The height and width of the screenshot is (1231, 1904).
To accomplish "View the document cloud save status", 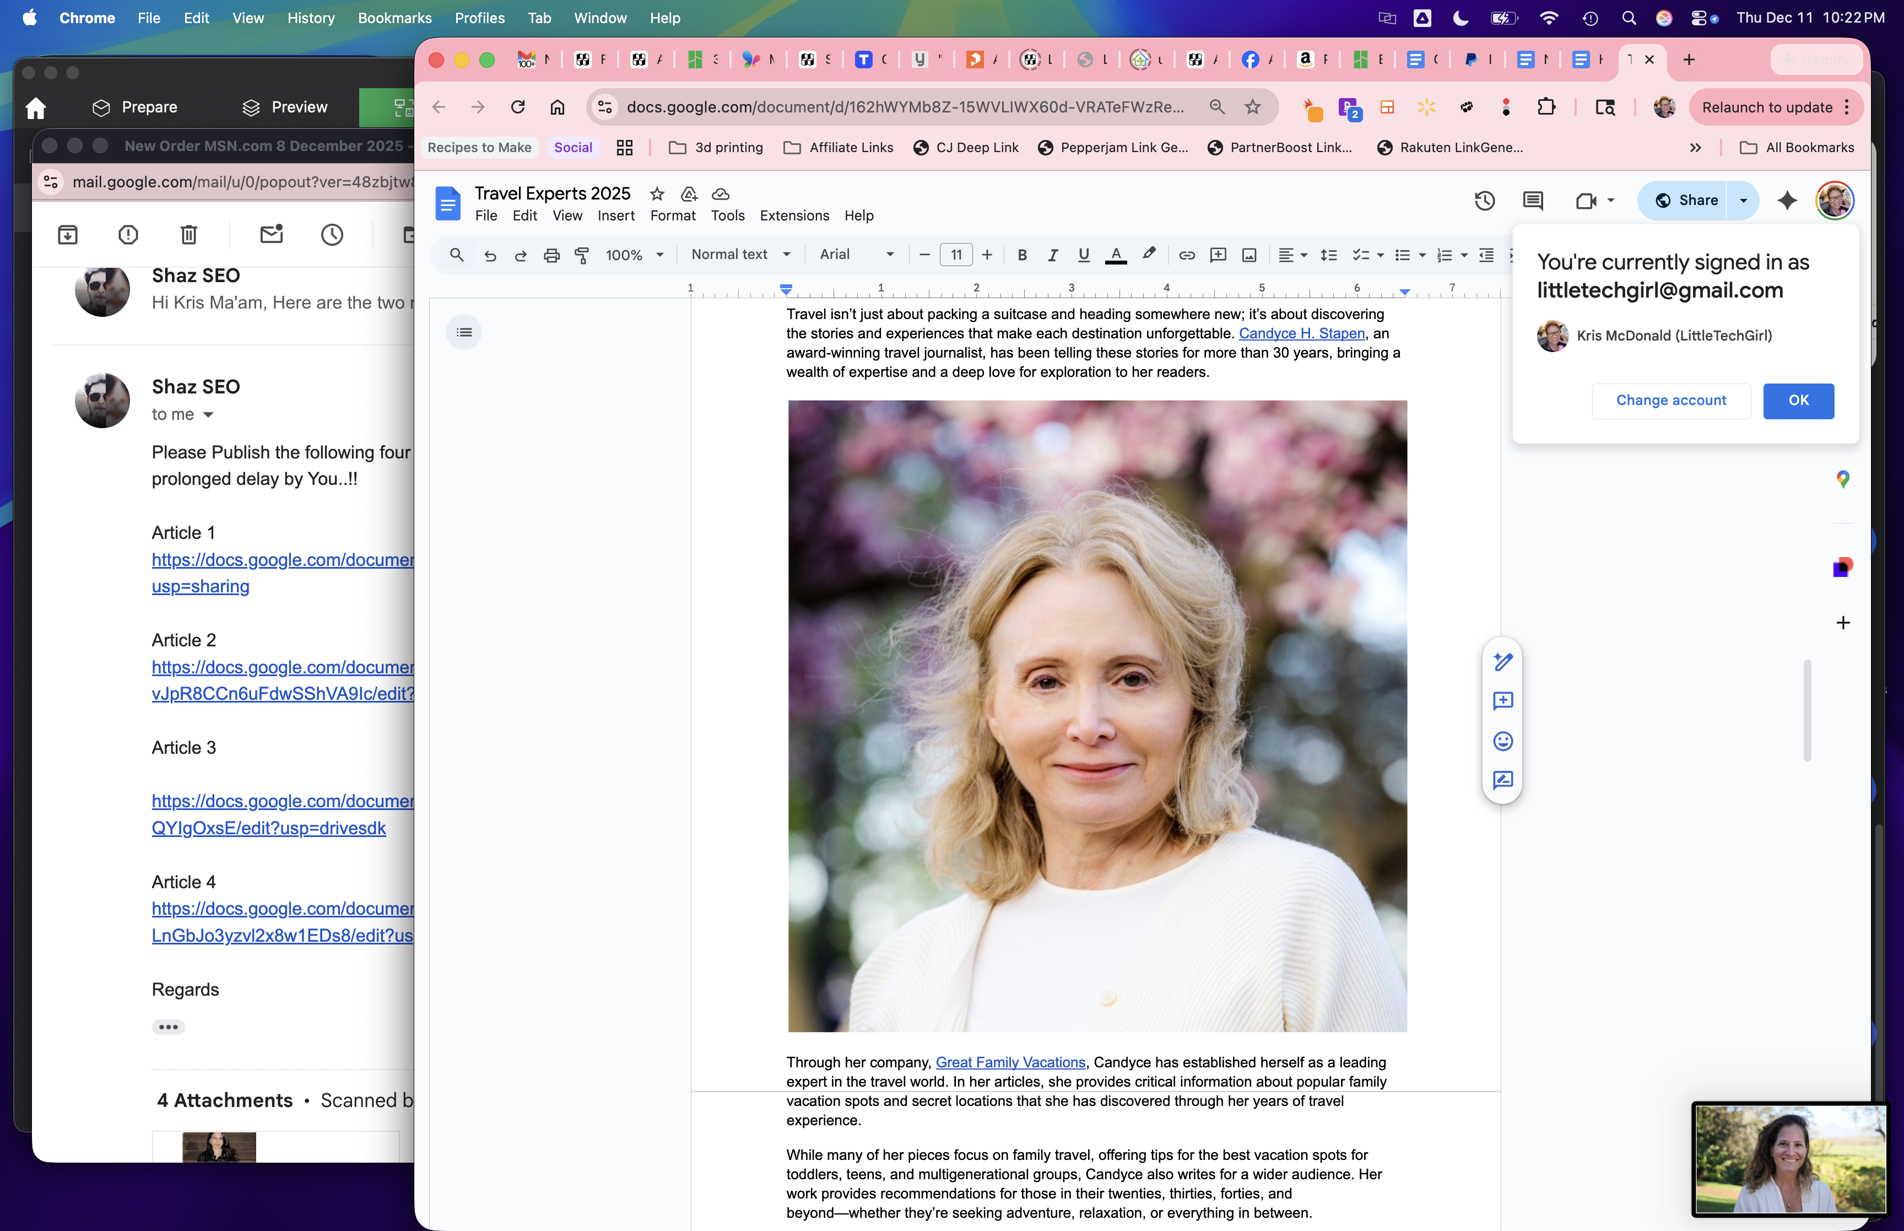I will coord(720,195).
